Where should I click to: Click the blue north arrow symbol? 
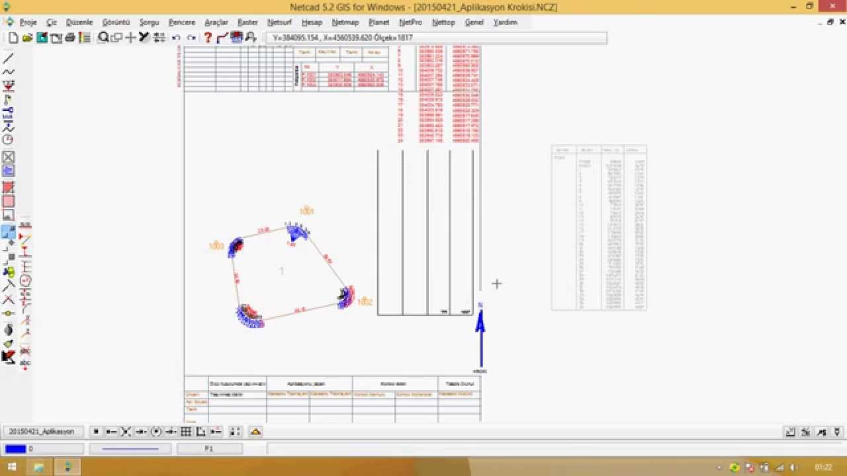480,337
